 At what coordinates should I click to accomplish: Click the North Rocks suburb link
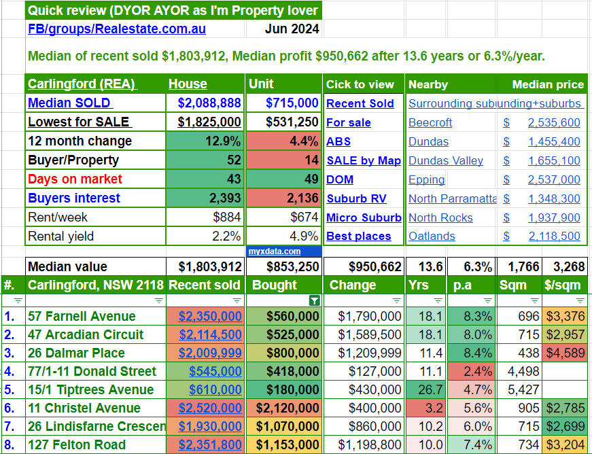[440, 217]
